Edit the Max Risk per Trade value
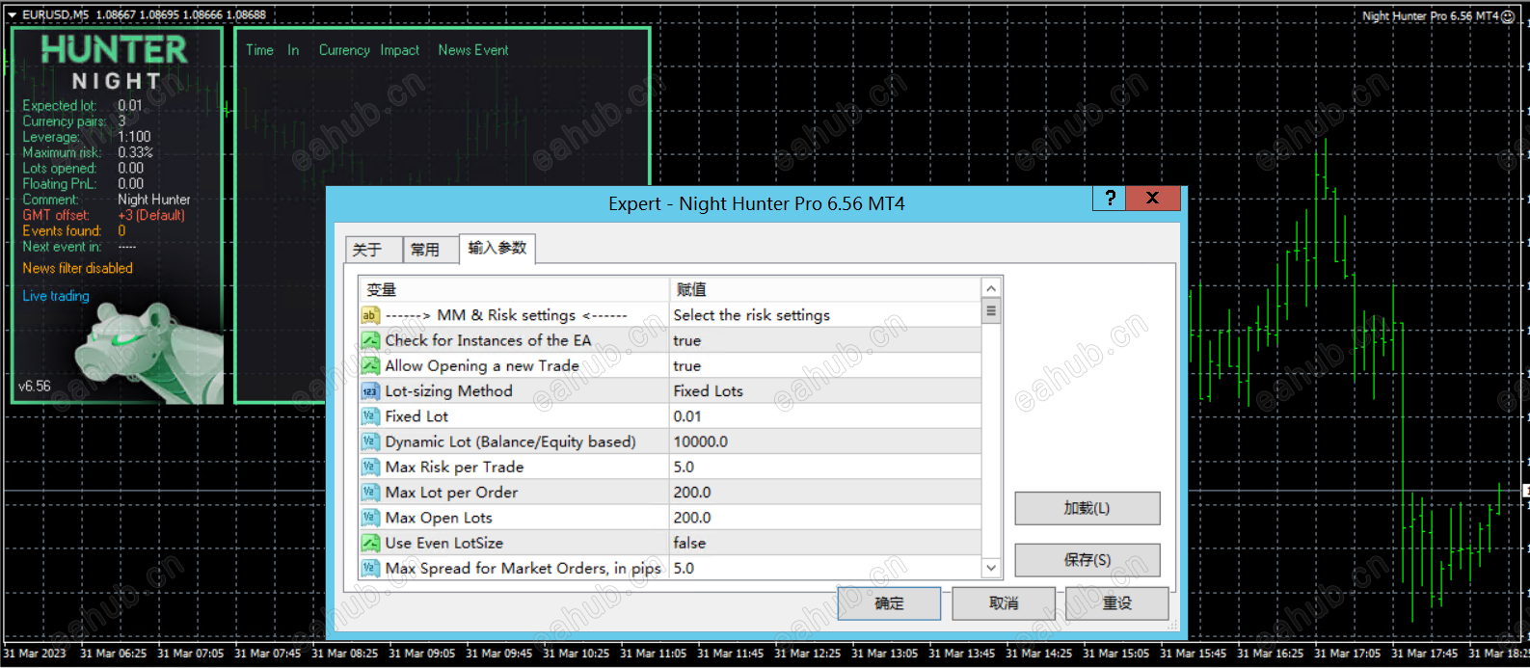Viewport: 1530px width, 668px height. pos(825,467)
